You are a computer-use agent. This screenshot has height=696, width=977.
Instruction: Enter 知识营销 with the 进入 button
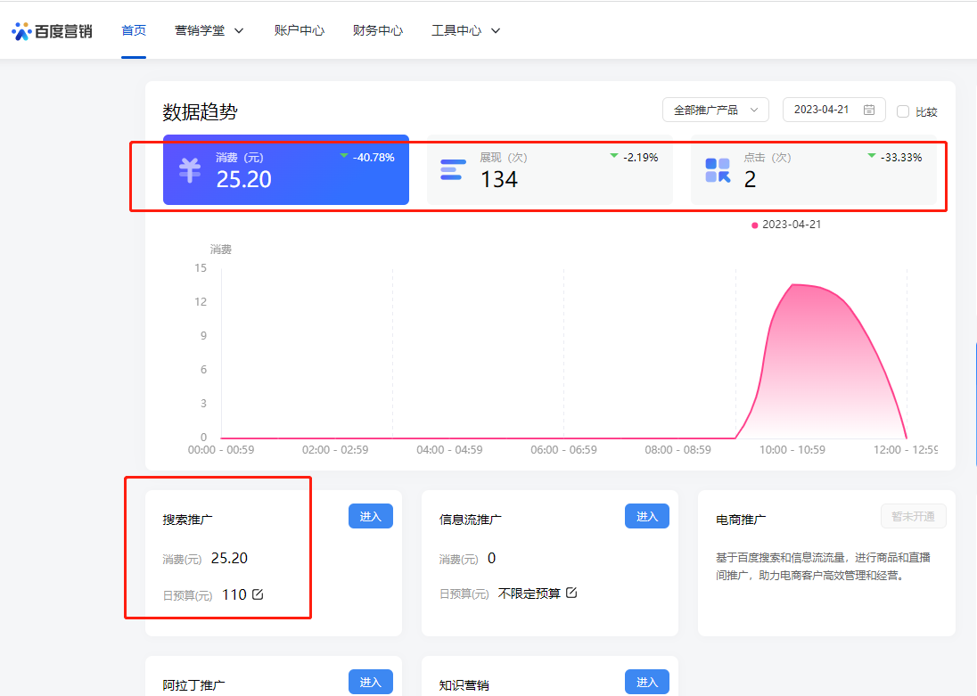point(646,682)
